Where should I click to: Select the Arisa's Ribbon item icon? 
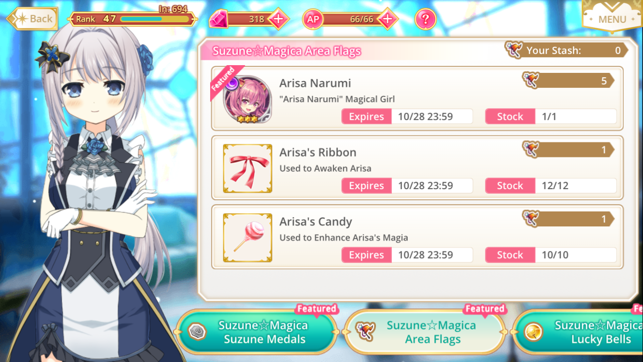point(248,168)
